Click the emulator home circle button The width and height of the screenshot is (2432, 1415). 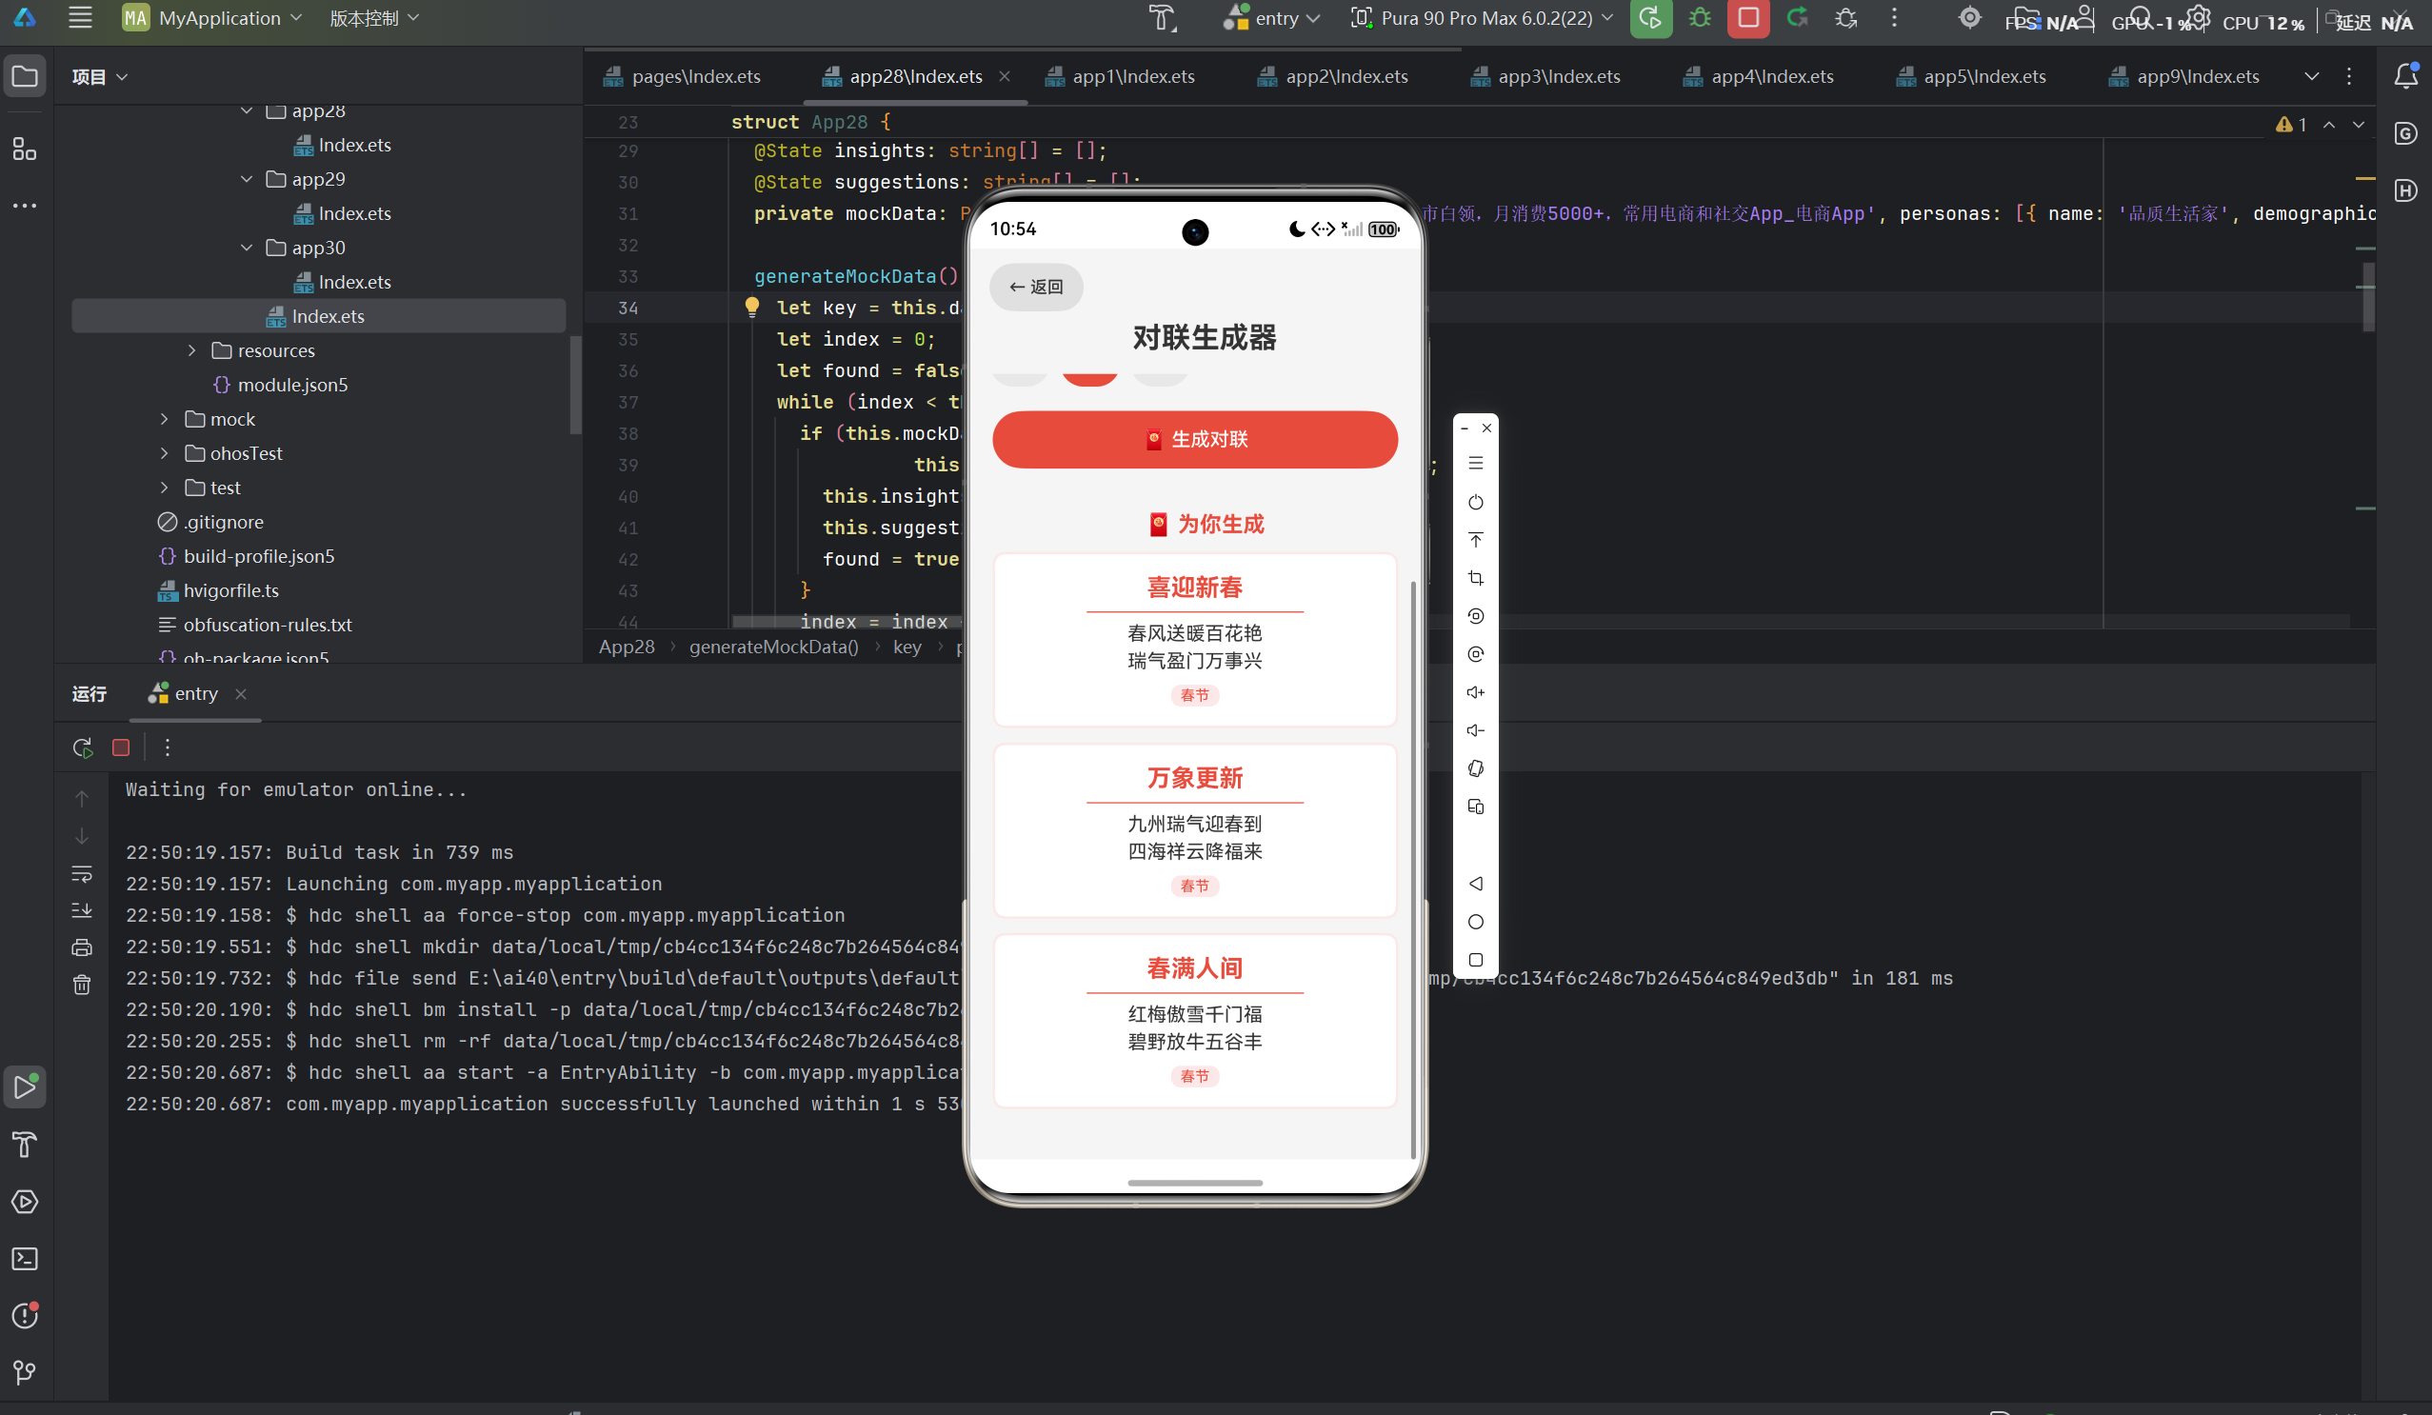click(1476, 922)
